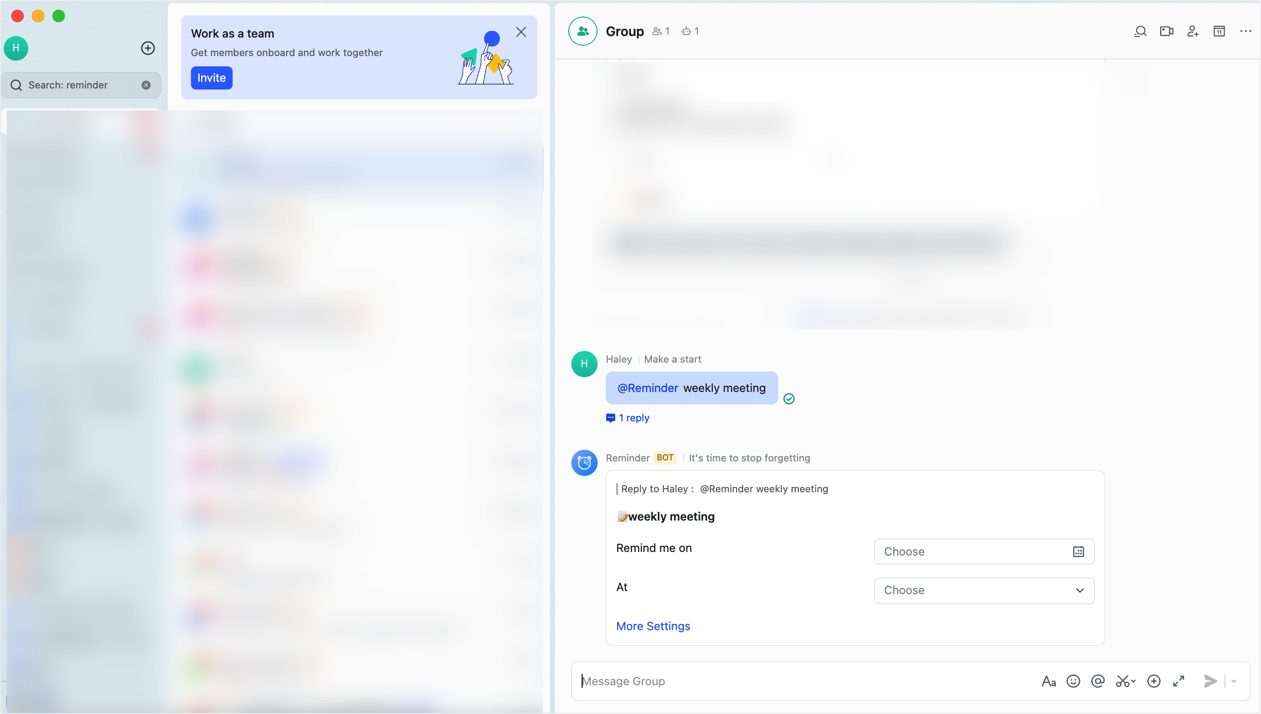This screenshot has height=714, width=1261.
Task: Click the @ mention icon
Action: tap(1098, 681)
